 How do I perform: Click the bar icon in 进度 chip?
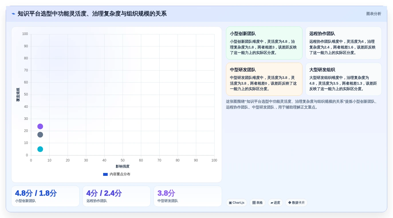272,203
